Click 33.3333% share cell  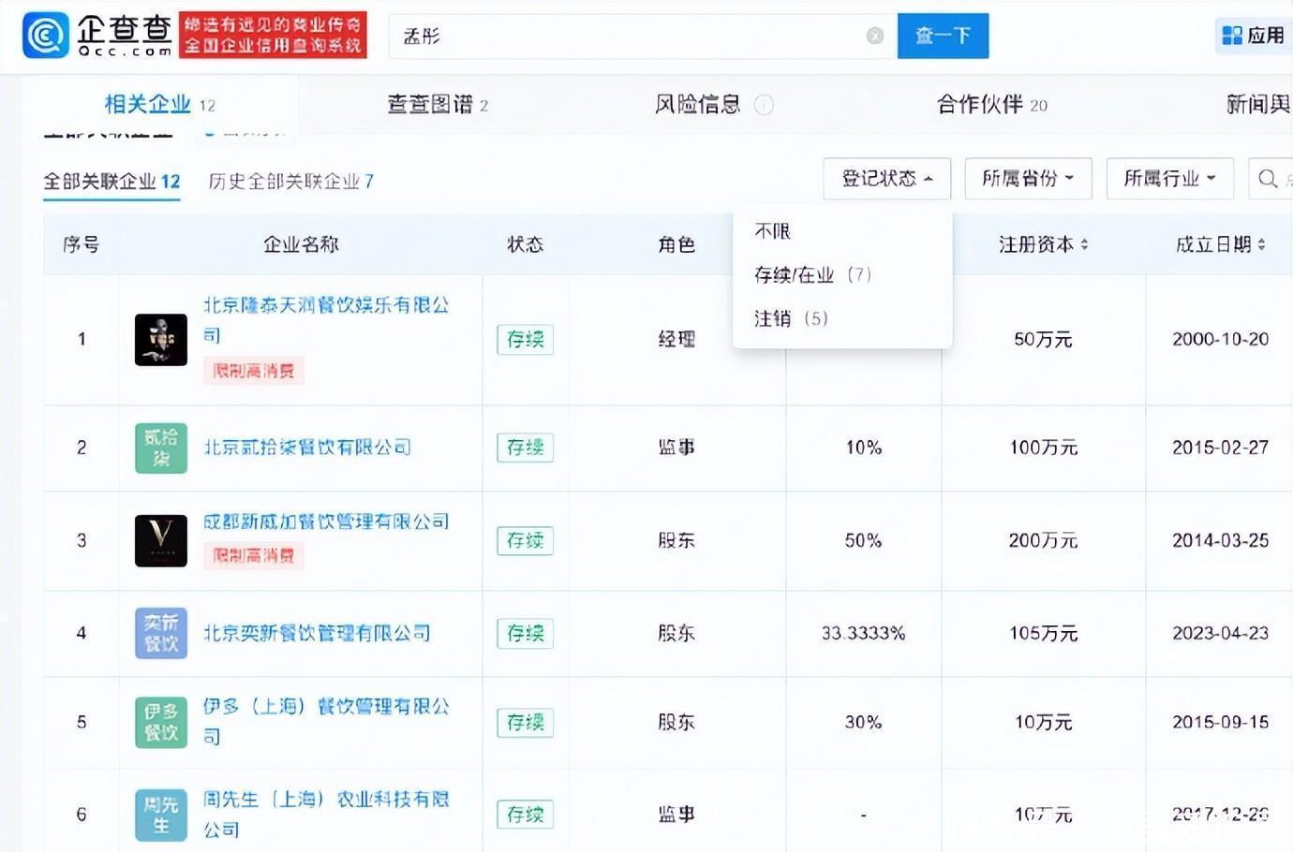(863, 633)
